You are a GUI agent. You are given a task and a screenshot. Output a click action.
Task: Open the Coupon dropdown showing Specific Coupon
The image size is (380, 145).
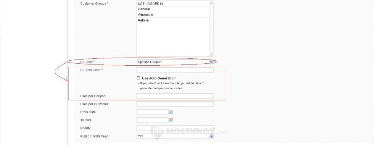(175, 62)
